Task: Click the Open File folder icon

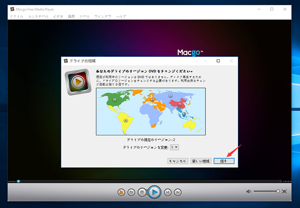Action: [x=132, y=192]
